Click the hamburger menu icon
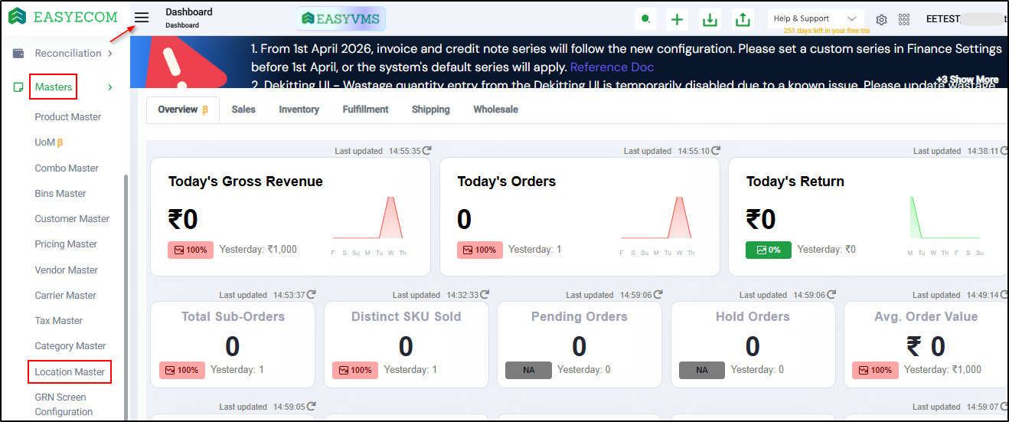1009x422 pixels. [x=142, y=18]
